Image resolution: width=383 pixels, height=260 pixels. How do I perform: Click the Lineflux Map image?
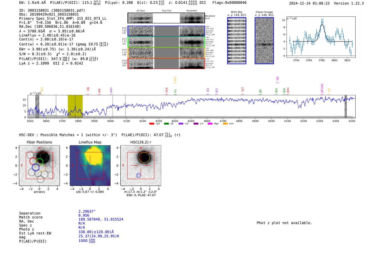90,166
